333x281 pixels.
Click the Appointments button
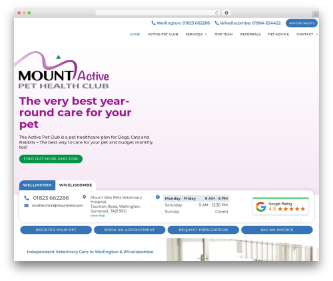[302, 23]
